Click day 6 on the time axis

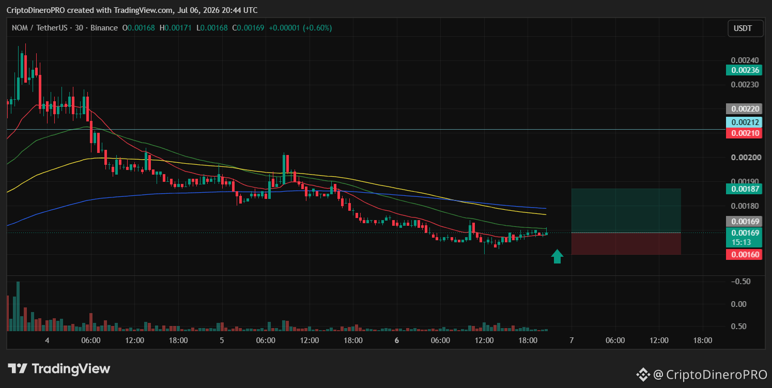click(397, 340)
